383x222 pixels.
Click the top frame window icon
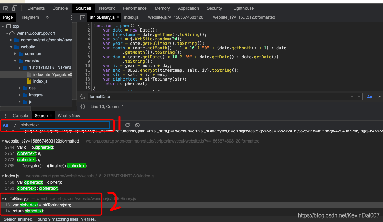[8, 26]
